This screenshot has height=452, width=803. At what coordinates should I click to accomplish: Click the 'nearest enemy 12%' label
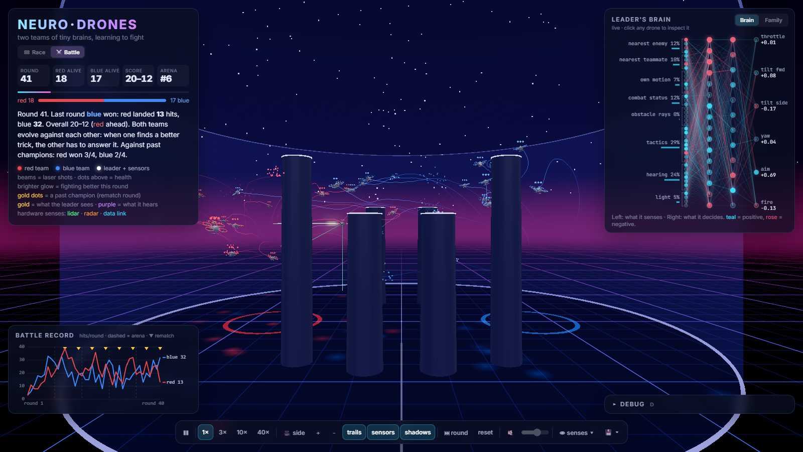tap(653, 44)
